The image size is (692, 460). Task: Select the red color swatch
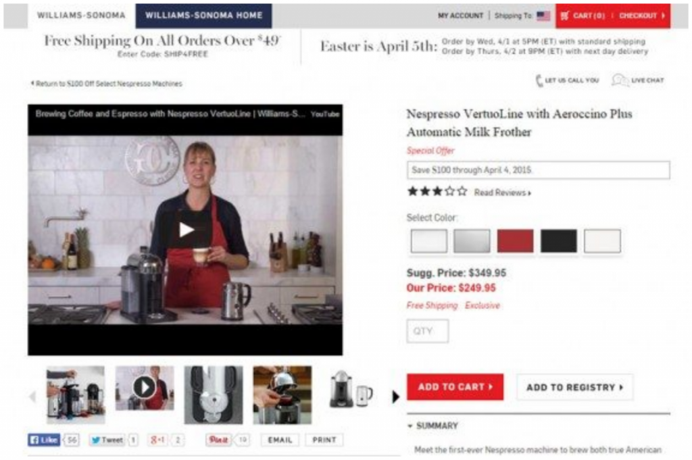515,240
